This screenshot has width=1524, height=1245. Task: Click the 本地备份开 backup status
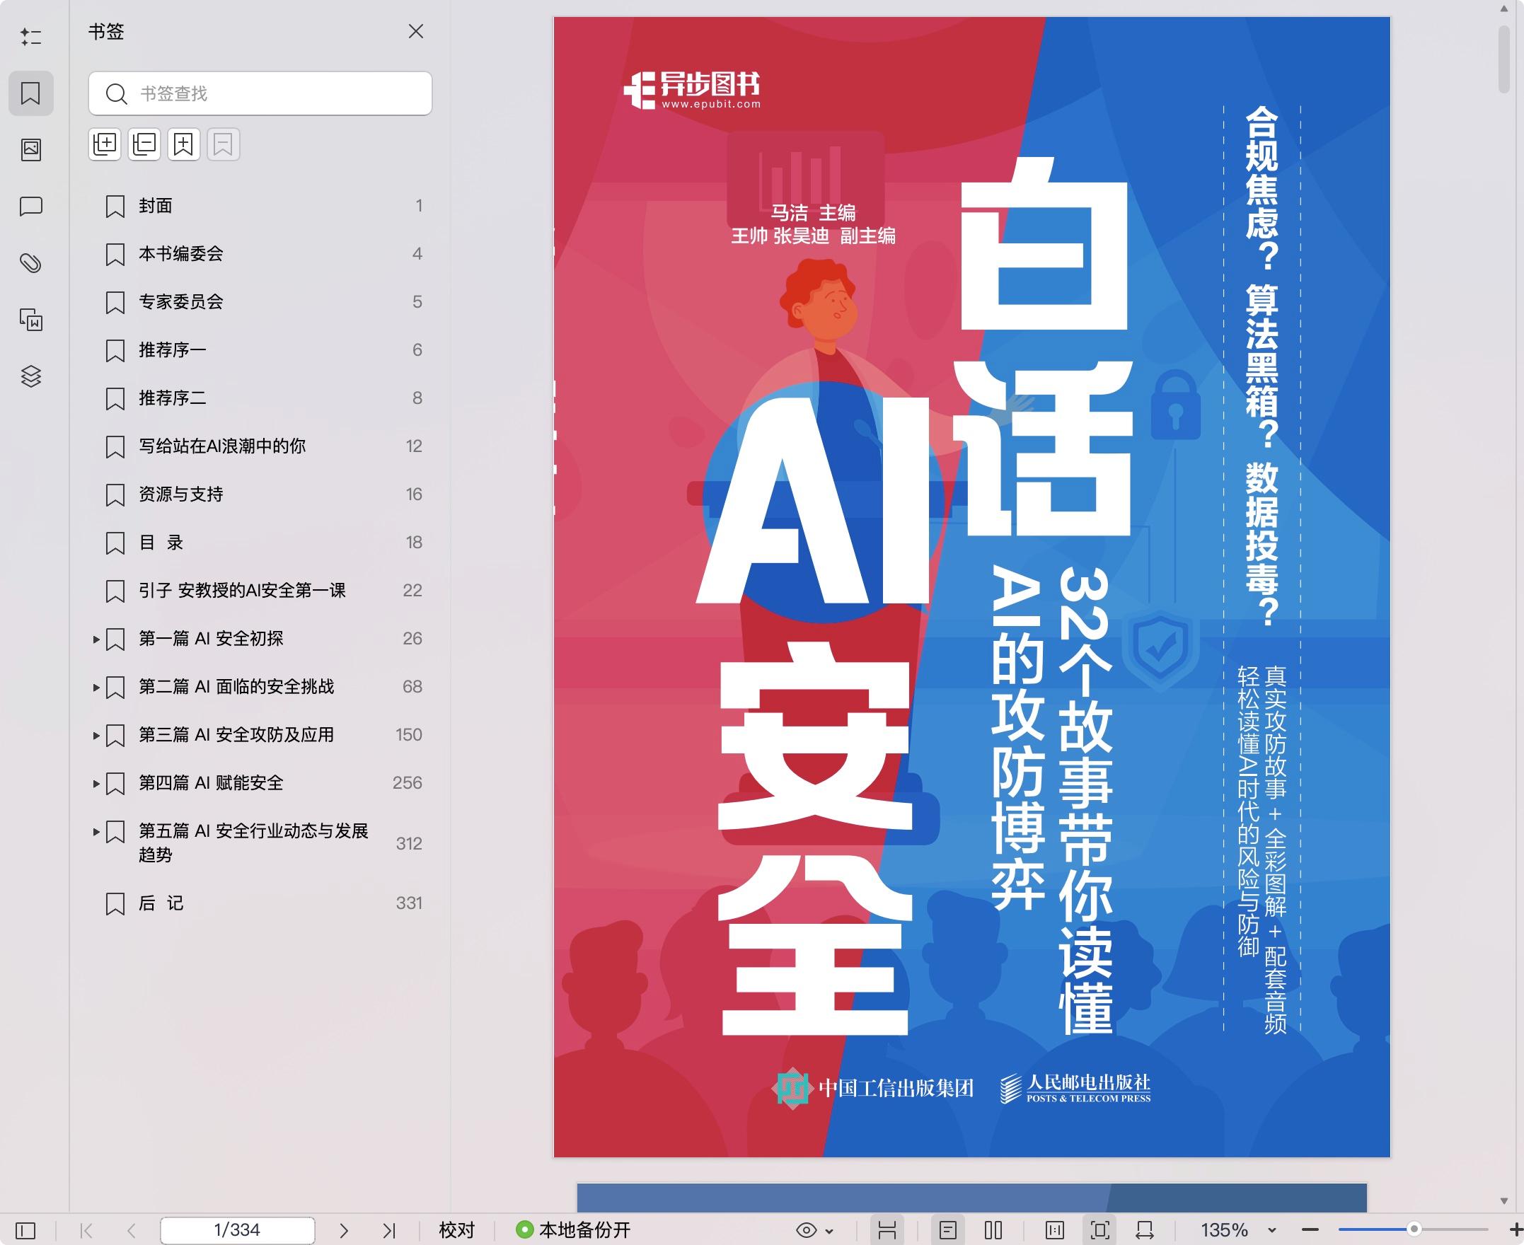click(x=573, y=1230)
